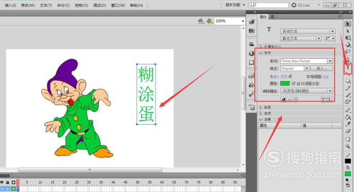Select the Zoom magnifier tool
Viewport: 354px width, 192px height.
348,147
